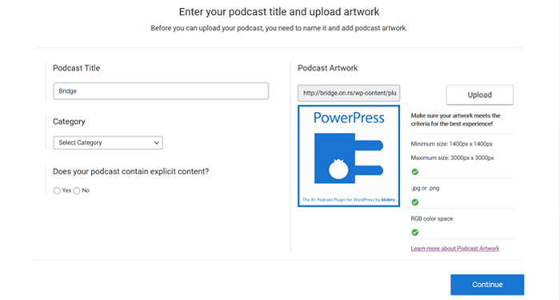560x300 pixels.
Task: Click the 'Before you can upload your podcast' subtitle
Action: 279,28
